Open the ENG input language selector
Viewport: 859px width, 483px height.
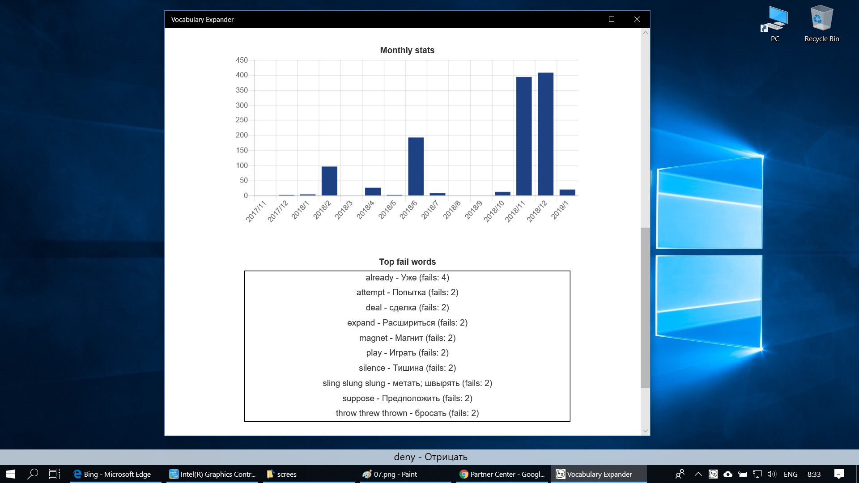[x=791, y=474]
